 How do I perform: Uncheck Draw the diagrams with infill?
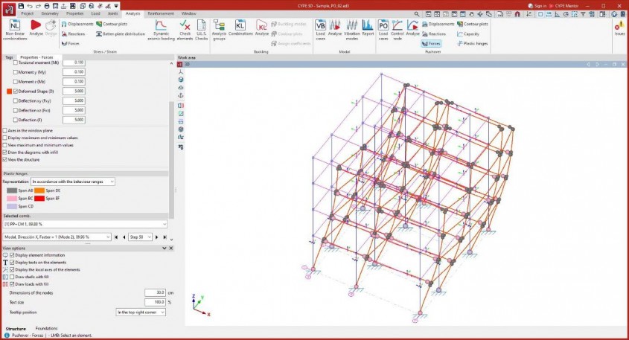tap(4, 153)
